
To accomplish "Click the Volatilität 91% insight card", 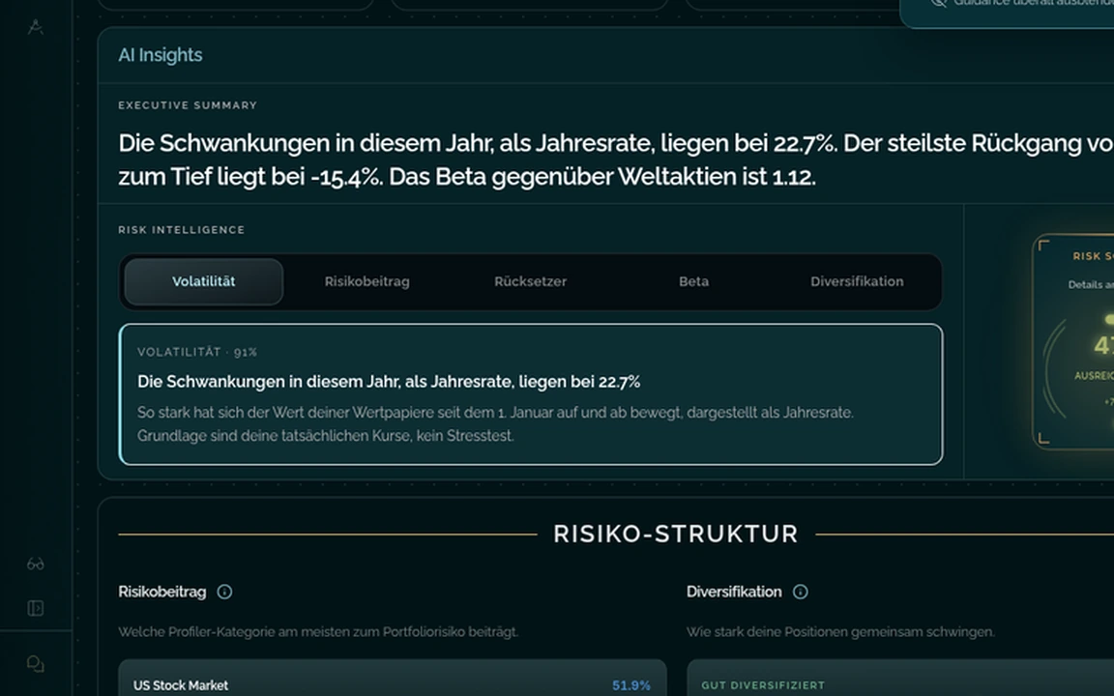I will (x=531, y=394).
